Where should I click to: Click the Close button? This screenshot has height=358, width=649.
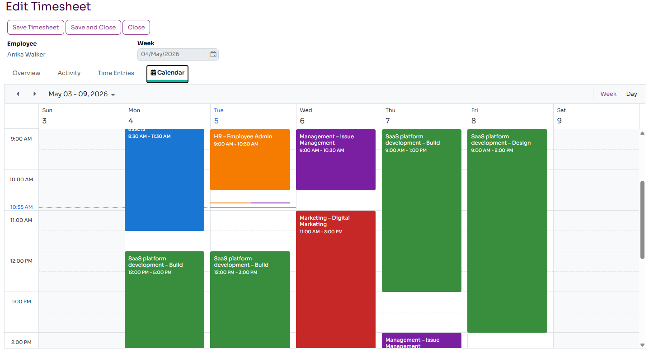[136, 27]
